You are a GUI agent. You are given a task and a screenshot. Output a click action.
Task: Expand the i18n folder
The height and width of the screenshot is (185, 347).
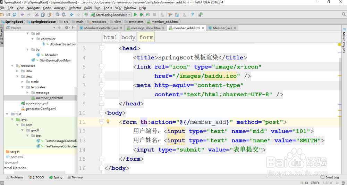pyautogui.click(x=17, y=71)
